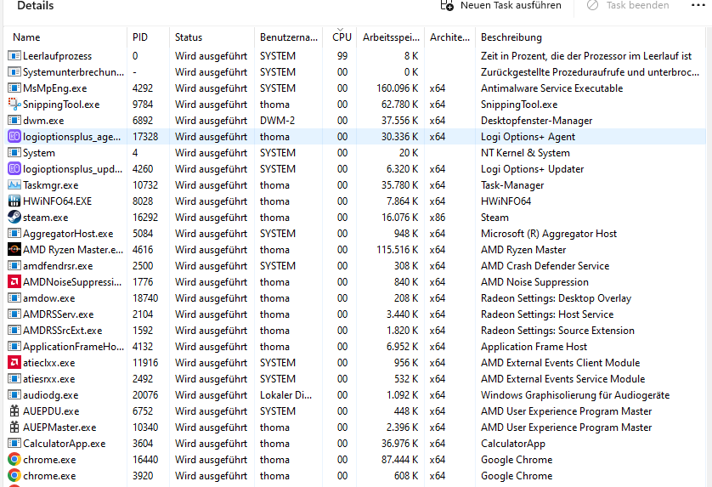Sort by the Architektur column header
Screen dimensions: 712x487
pos(449,37)
